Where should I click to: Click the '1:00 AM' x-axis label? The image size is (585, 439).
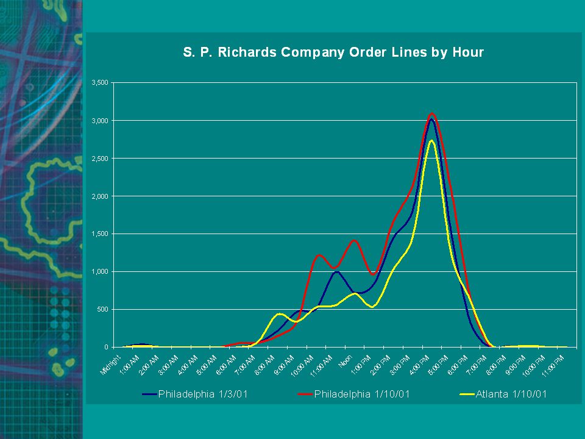(129, 365)
